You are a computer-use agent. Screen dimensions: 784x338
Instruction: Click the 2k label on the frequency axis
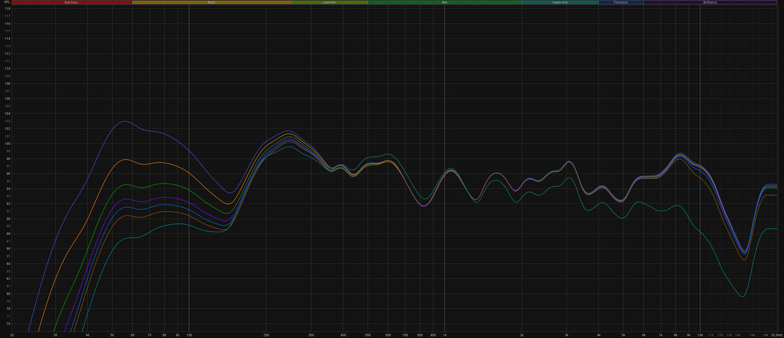pyautogui.click(x=521, y=335)
